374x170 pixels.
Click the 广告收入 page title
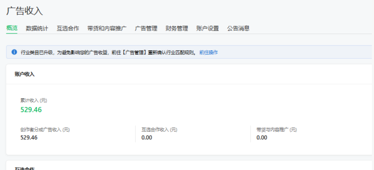click(x=25, y=11)
